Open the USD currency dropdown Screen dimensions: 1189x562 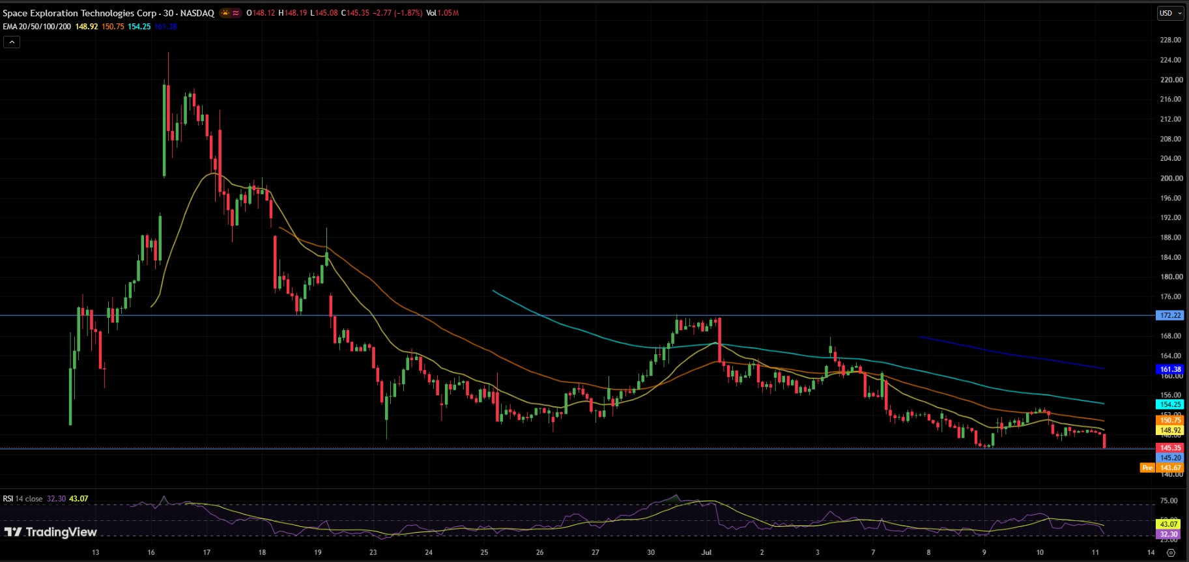pyautogui.click(x=1170, y=13)
